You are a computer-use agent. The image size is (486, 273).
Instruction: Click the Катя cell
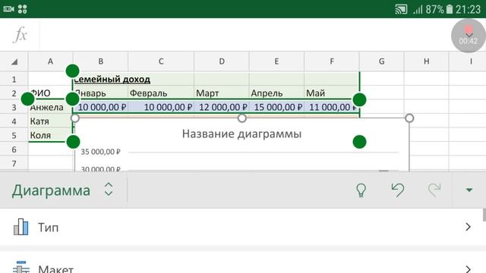[50, 121]
